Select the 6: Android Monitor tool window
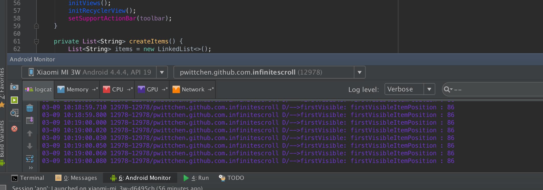 point(140,178)
